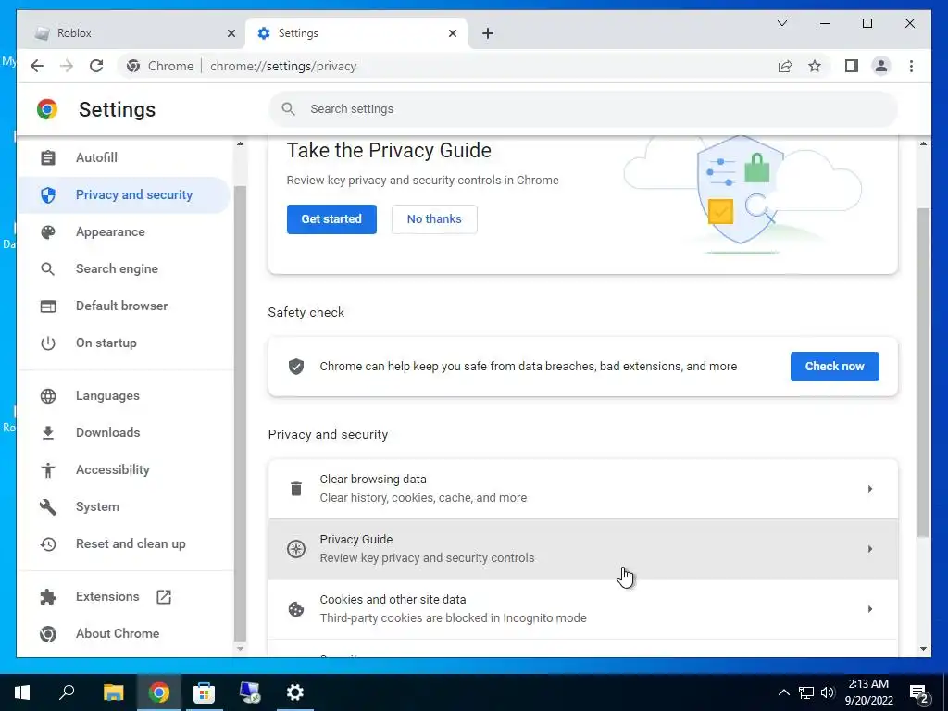Click the sidebar scrollbar thumb
This screenshot has height=711, width=948.
coord(240,412)
